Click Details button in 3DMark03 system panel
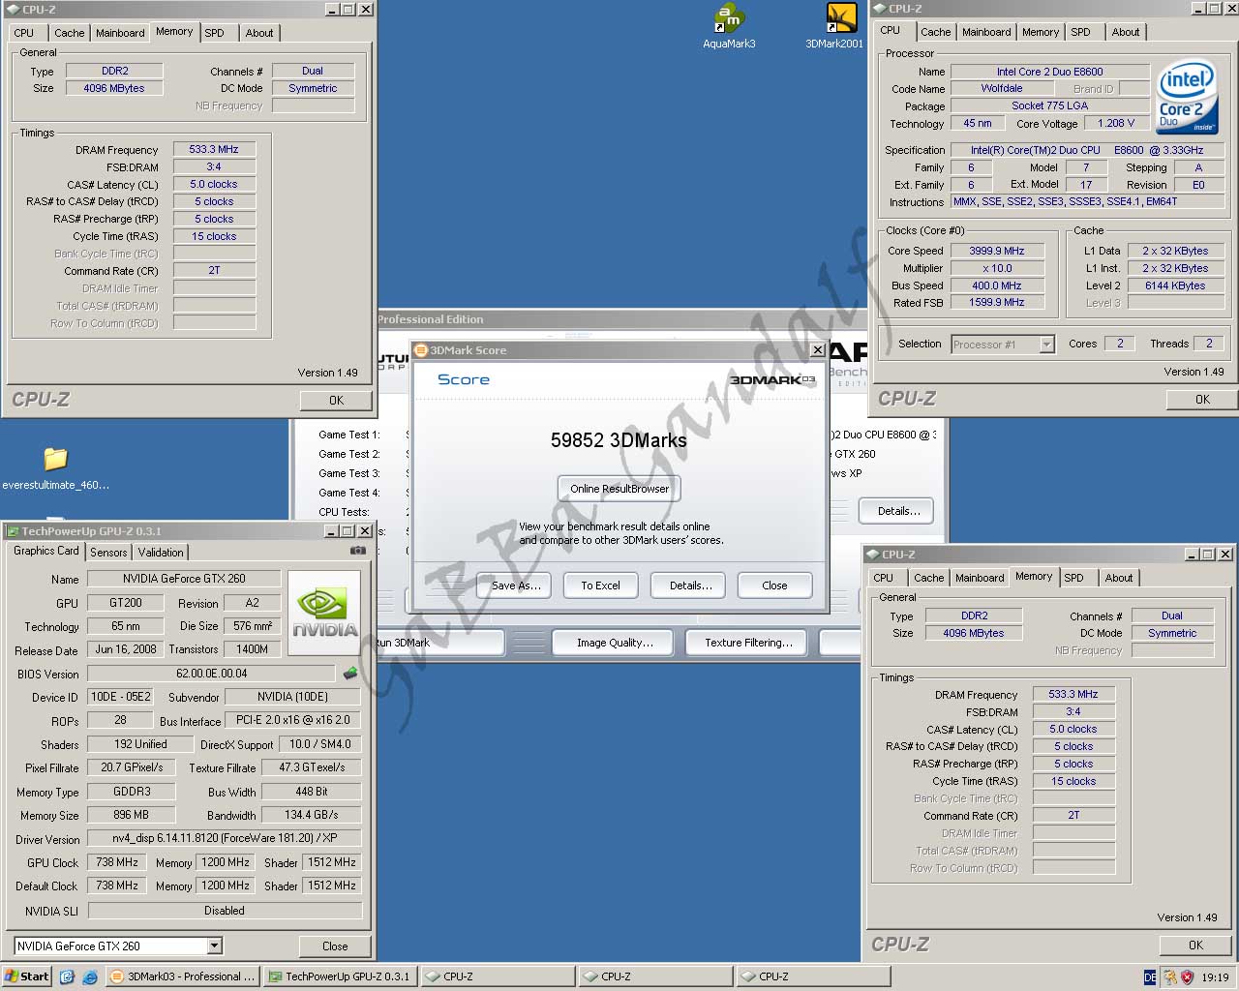 click(x=898, y=511)
